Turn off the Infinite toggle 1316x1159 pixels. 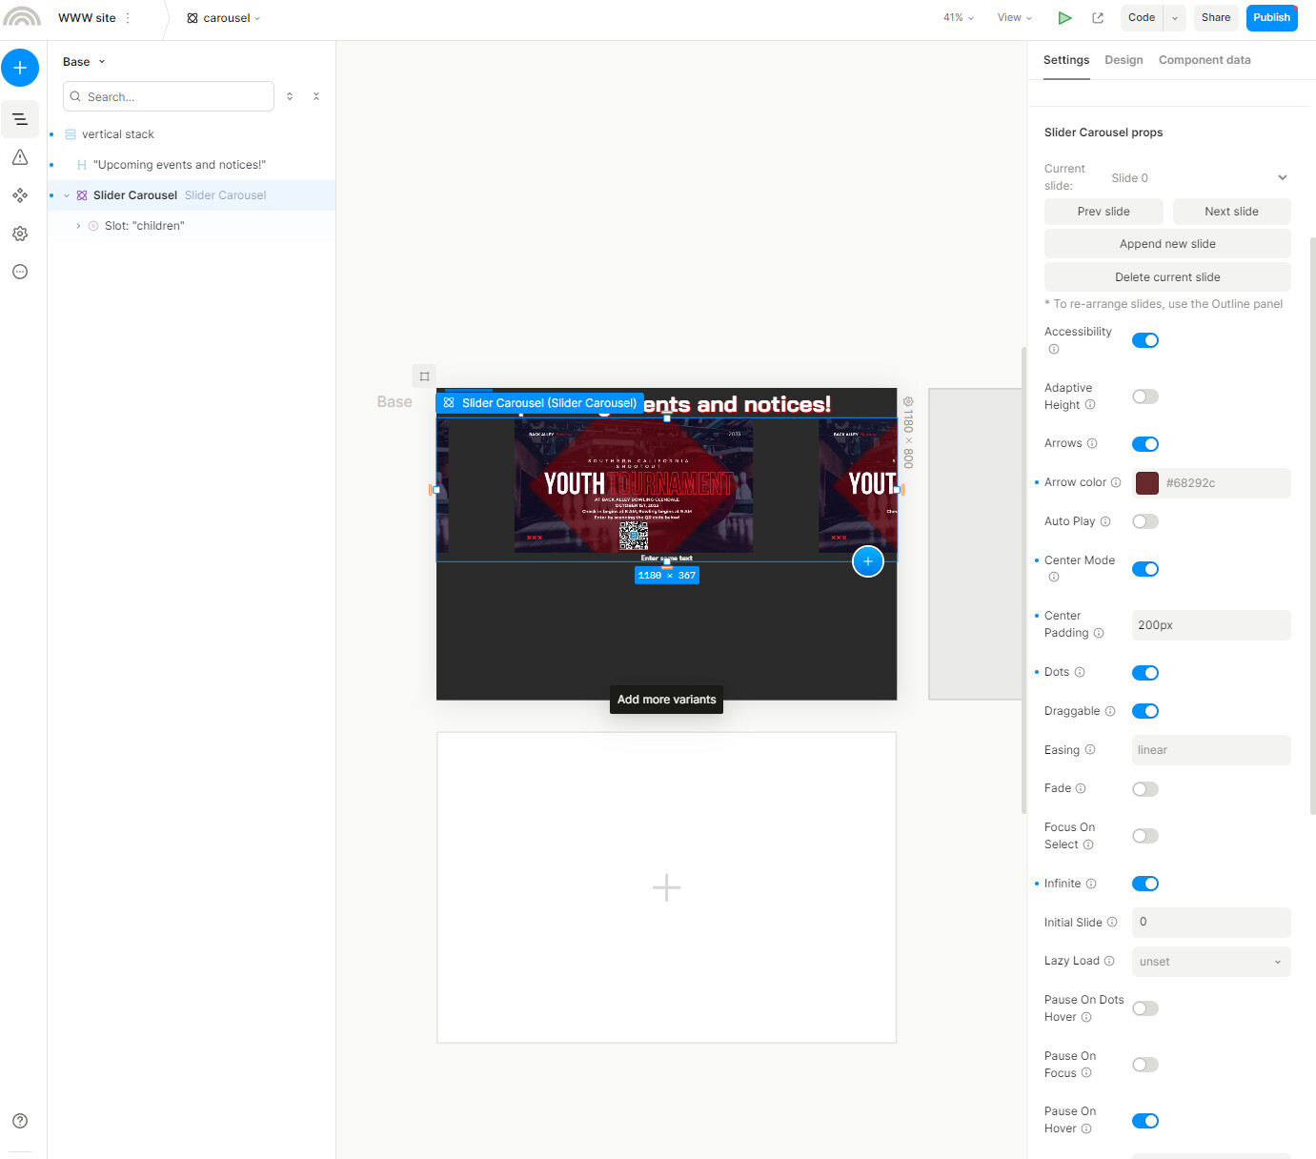(1144, 884)
